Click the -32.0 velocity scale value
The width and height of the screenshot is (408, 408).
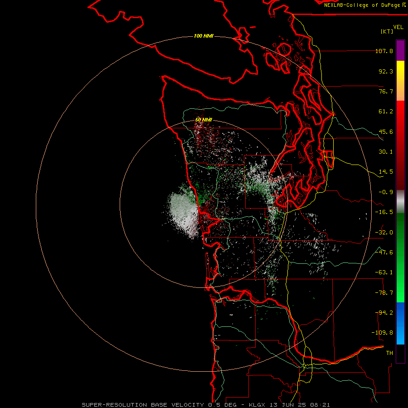click(x=384, y=233)
